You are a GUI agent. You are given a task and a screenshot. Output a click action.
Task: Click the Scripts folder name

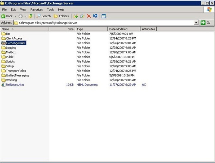point(10,61)
